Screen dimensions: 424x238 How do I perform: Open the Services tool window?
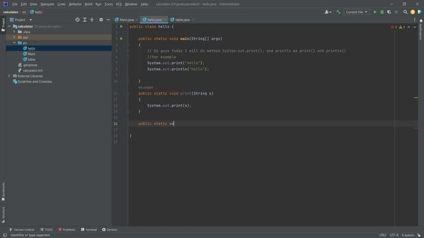(x=109, y=229)
